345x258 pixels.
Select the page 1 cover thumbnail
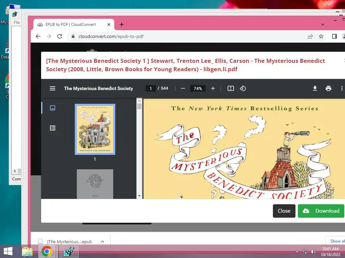click(95, 129)
